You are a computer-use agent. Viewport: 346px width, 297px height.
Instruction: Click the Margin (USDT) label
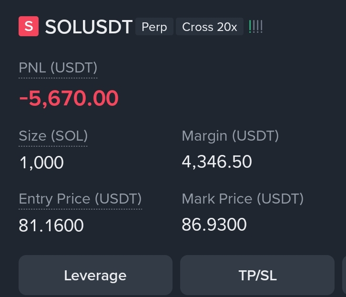pyautogui.click(x=230, y=136)
